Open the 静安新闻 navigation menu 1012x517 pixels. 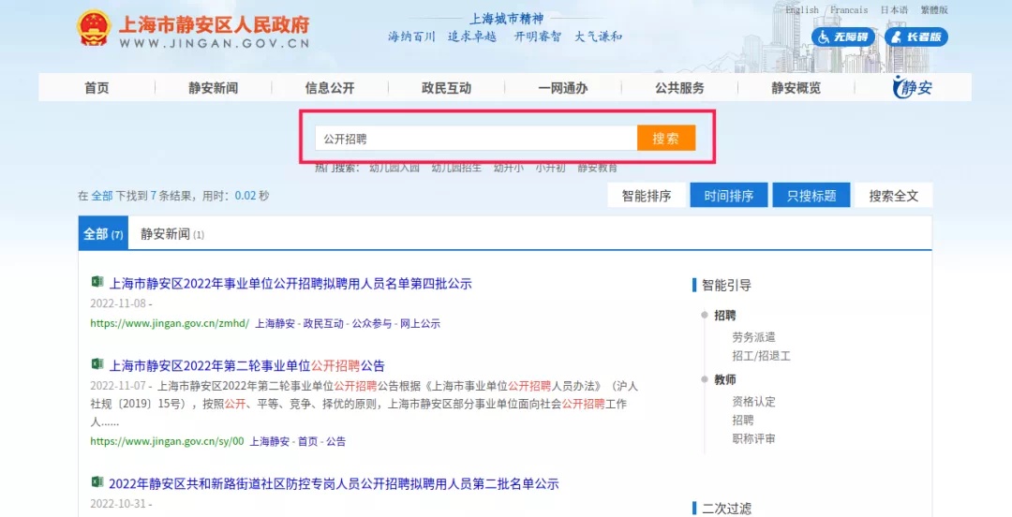click(x=213, y=88)
